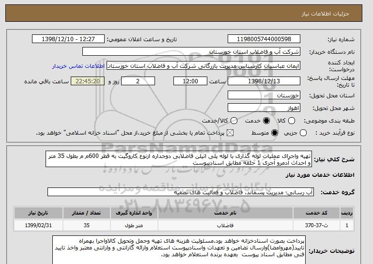The image size is (373, 264).
Task: Choose the متوسط purchase type radio
Action: [x=275, y=133]
